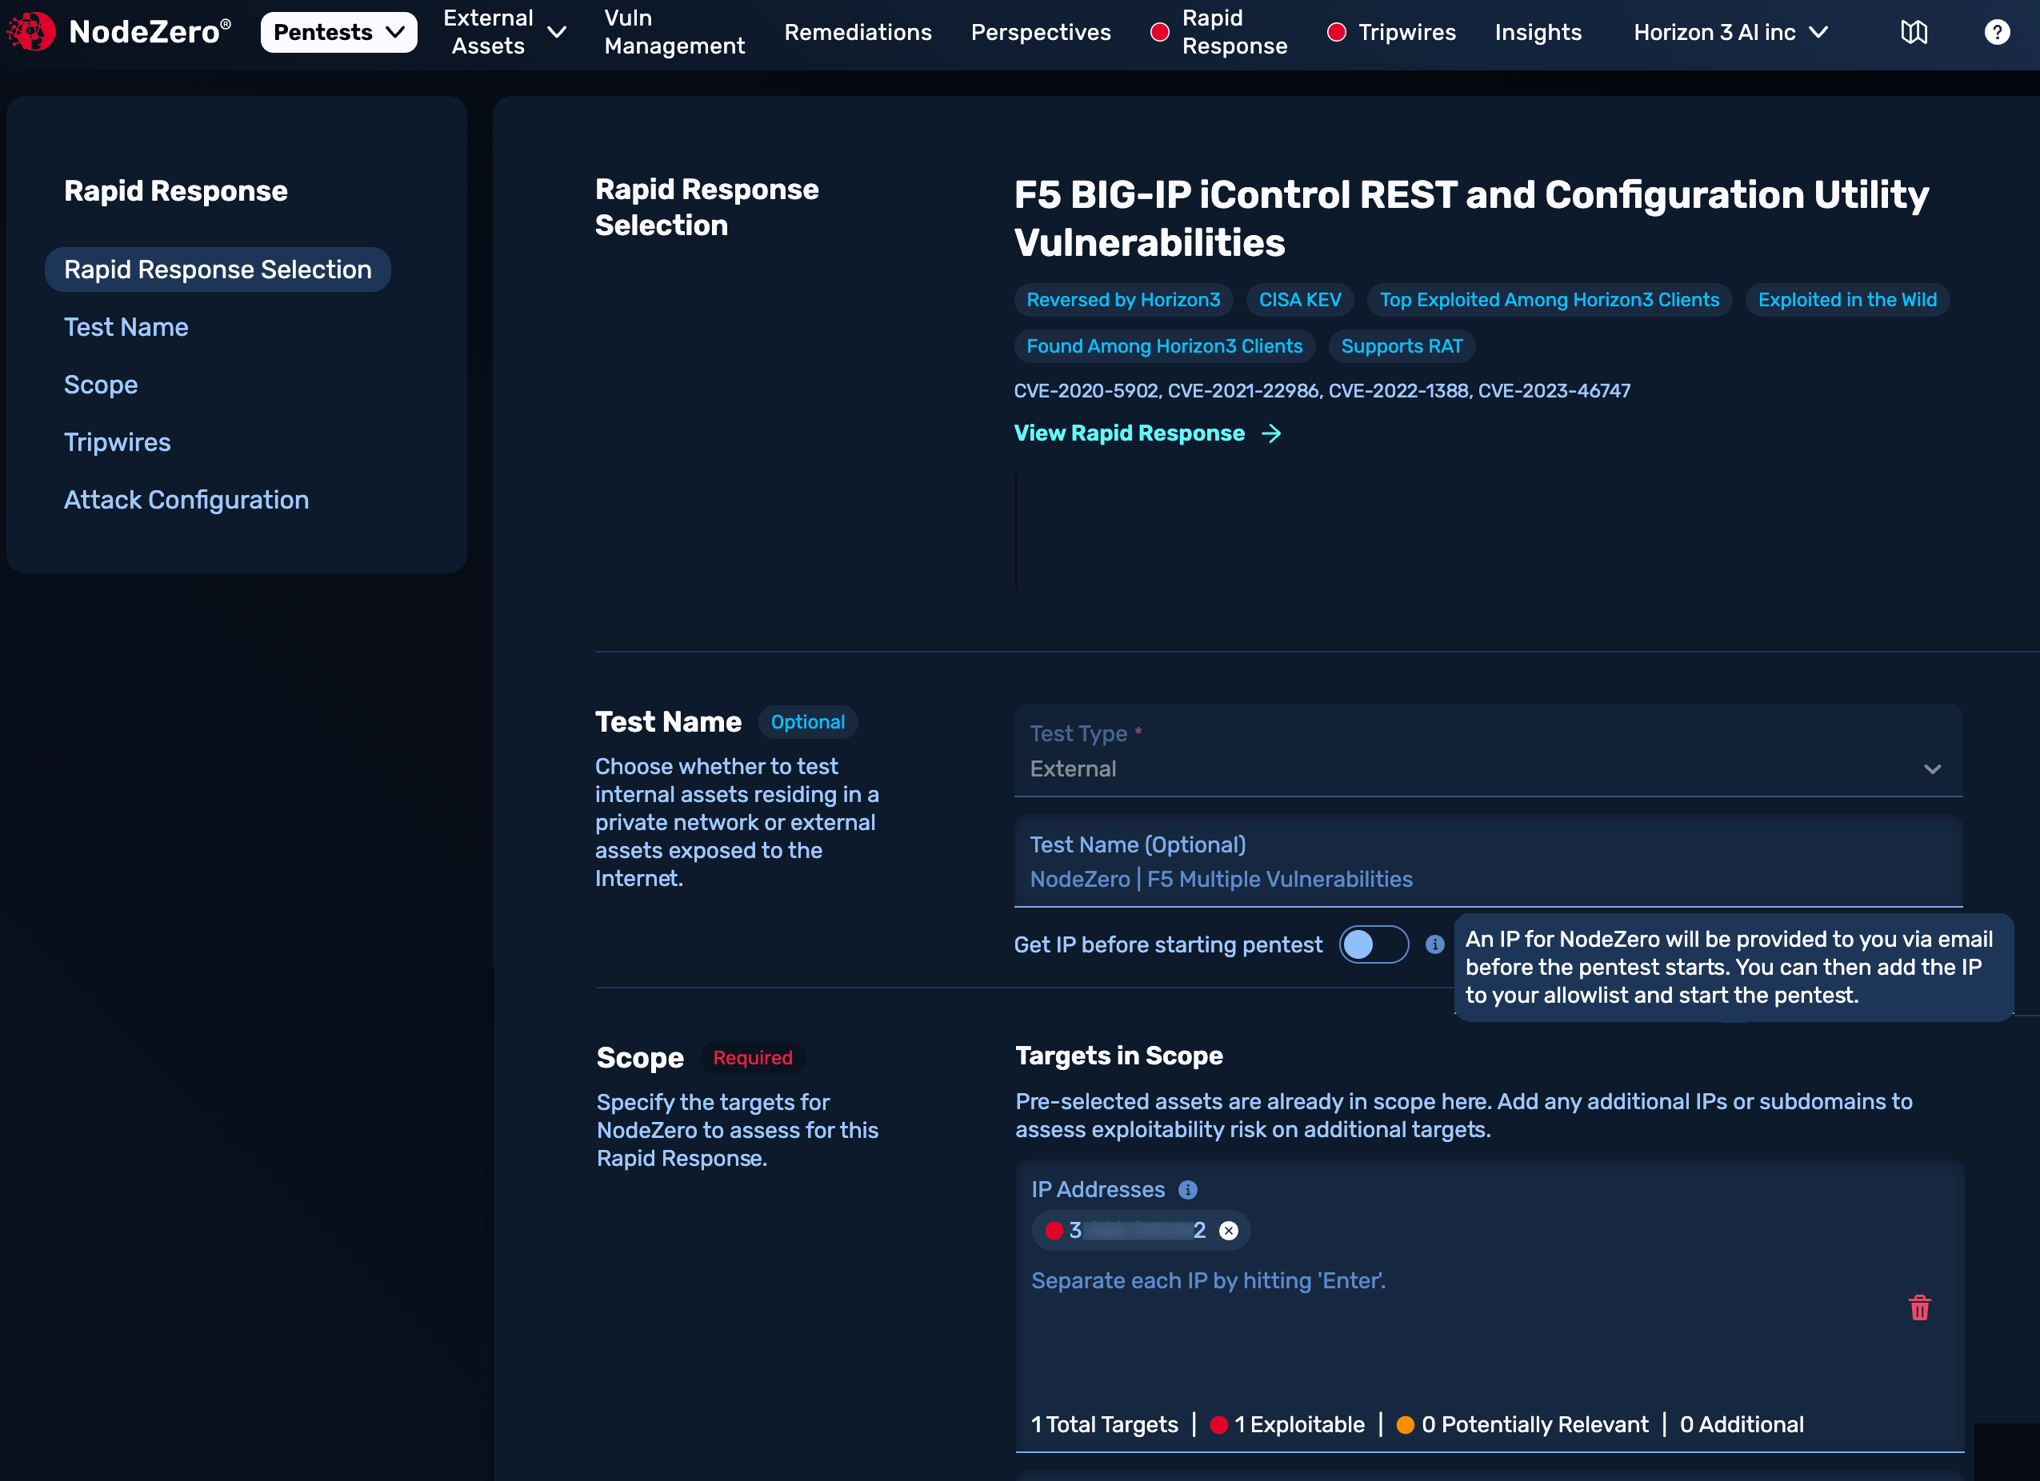
Task: Remove the IP address chip
Action: click(1228, 1230)
